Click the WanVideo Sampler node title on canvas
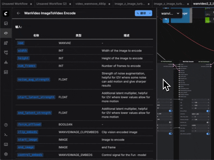The height and width of the screenshot is (160, 214). tap(188, 62)
